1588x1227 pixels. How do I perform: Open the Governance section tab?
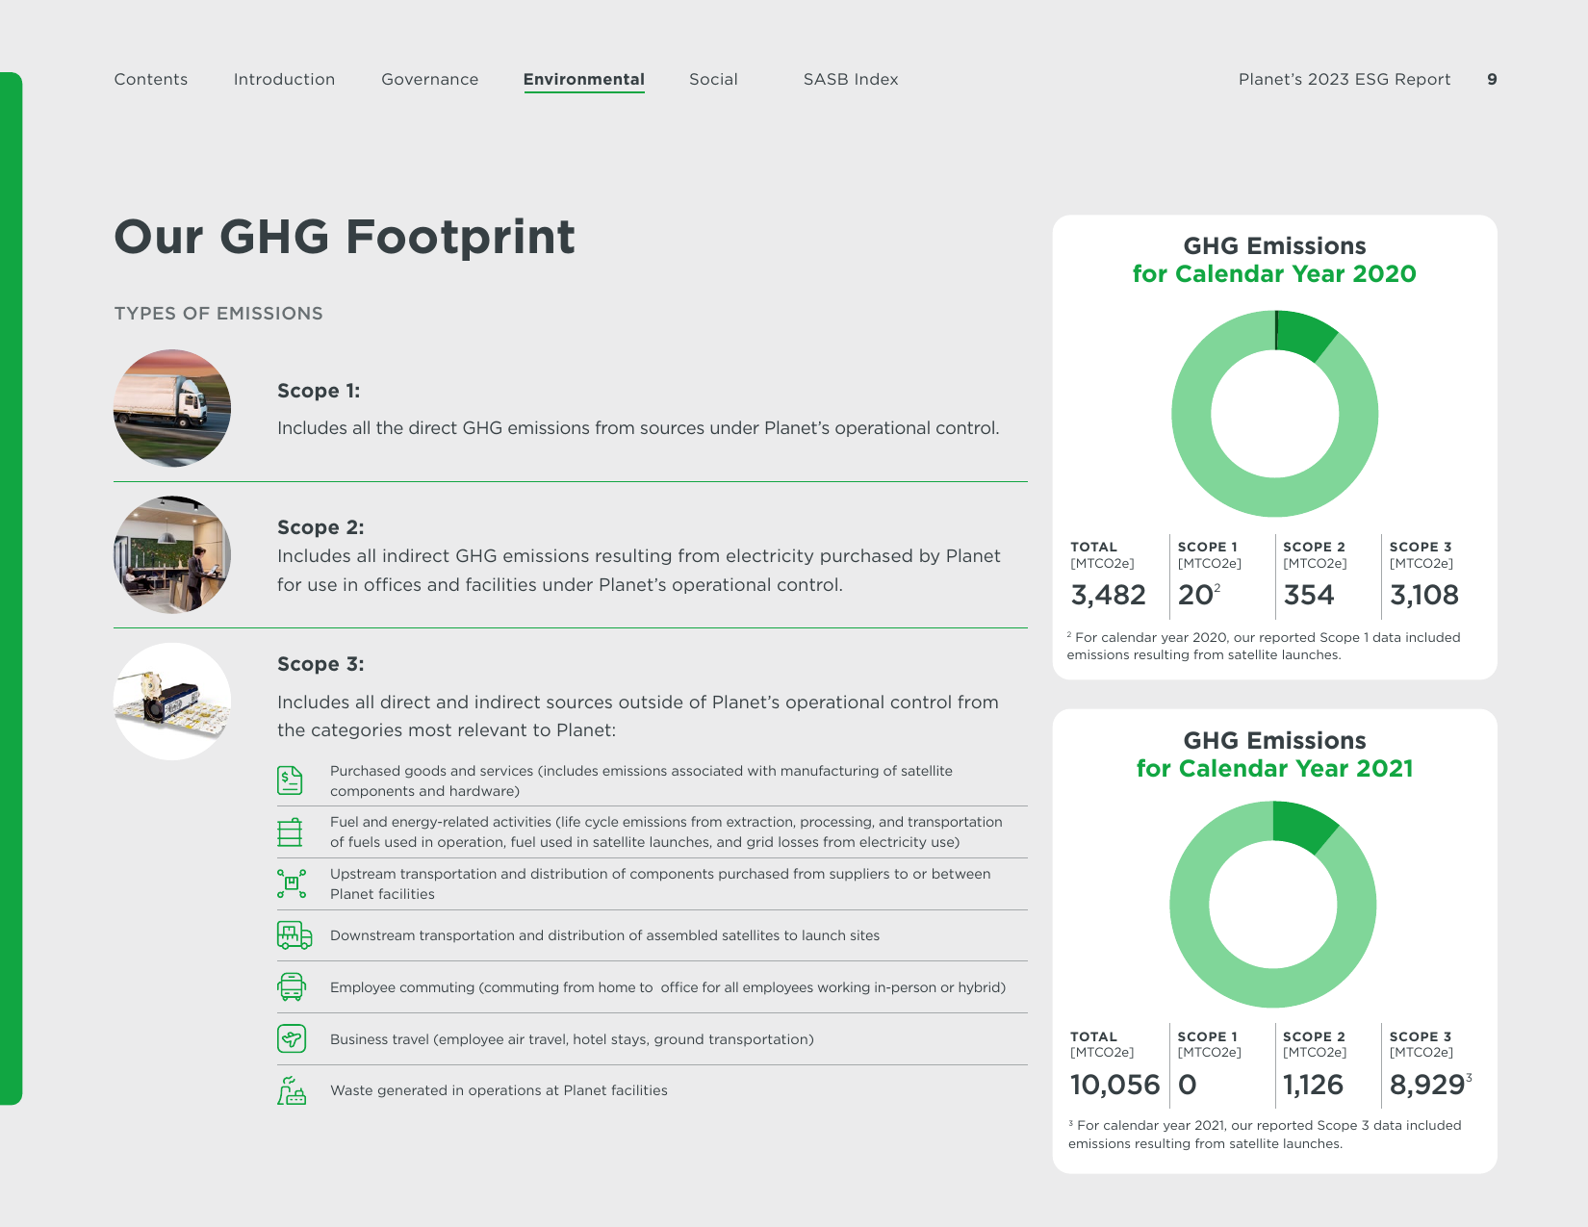(429, 79)
